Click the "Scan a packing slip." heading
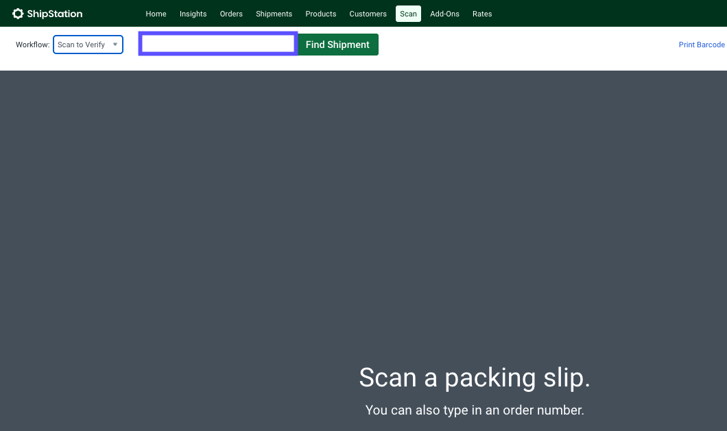 click(x=474, y=378)
